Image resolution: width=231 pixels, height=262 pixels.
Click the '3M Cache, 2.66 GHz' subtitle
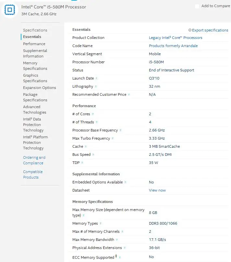pos(39,14)
